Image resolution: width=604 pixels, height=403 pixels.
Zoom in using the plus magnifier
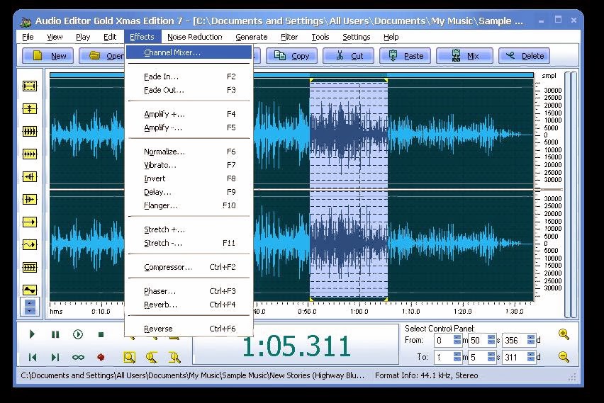[564, 334]
